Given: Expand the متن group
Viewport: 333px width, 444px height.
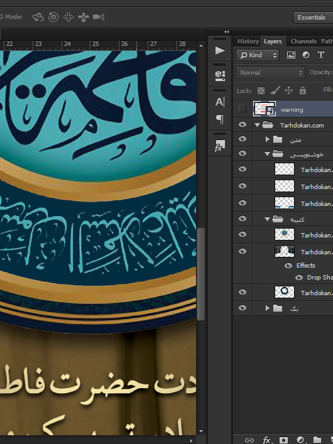Looking at the screenshot, I should (x=267, y=139).
